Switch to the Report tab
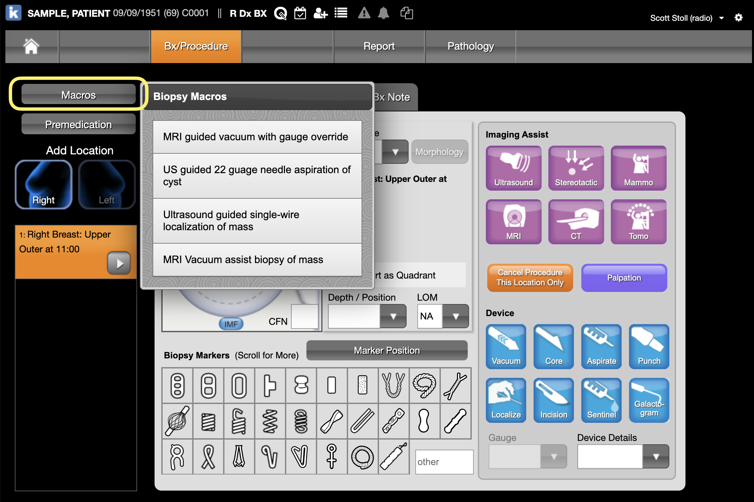Image resolution: width=754 pixels, height=502 pixels. point(379,46)
